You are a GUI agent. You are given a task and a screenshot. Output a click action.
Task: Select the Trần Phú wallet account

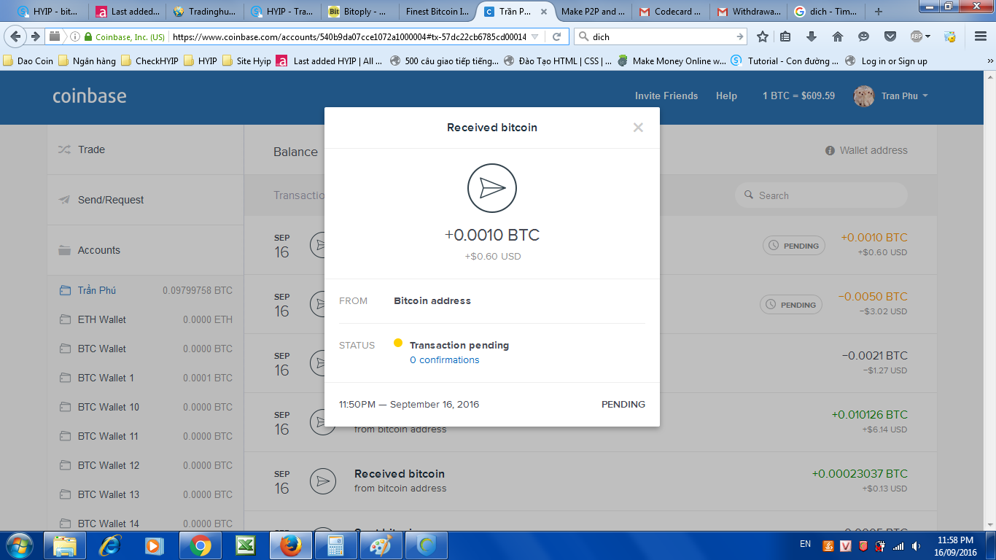tap(146, 290)
